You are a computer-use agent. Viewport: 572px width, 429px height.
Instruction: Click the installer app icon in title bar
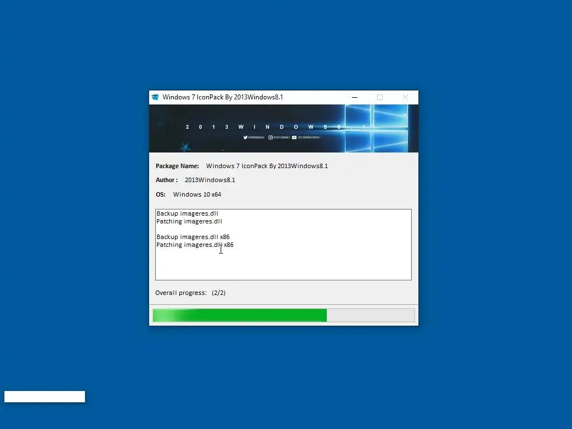click(155, 97)
